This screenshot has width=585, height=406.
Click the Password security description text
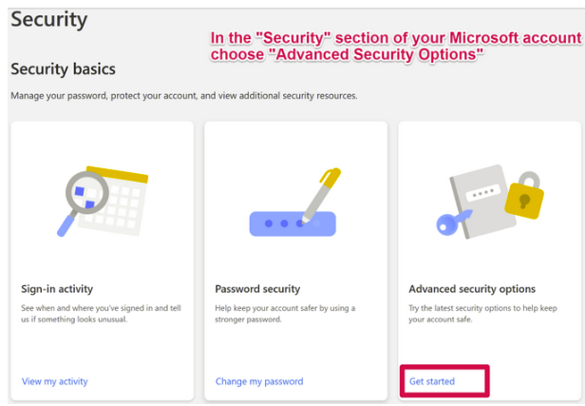click(285, 314)
